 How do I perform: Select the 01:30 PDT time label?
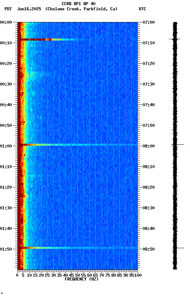click(x=6, y=208)
